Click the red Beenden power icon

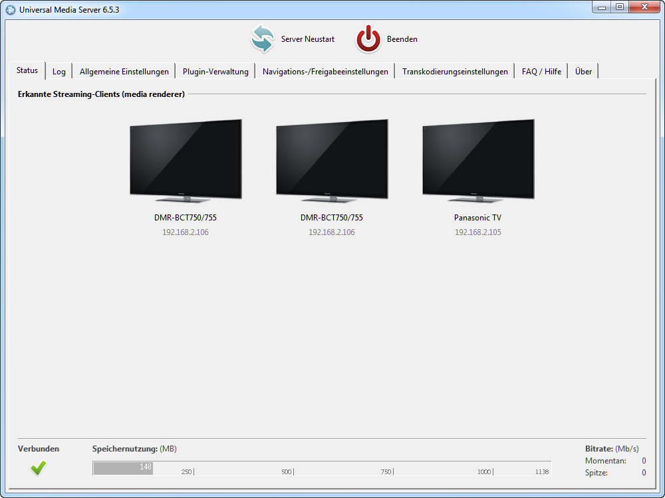(368, 39)
